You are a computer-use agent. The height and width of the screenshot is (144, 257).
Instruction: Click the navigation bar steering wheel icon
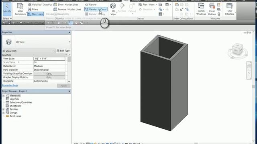click(249, 66)
